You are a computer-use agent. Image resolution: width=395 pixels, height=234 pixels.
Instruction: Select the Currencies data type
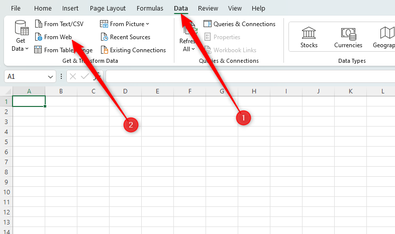tap(348, 38)
